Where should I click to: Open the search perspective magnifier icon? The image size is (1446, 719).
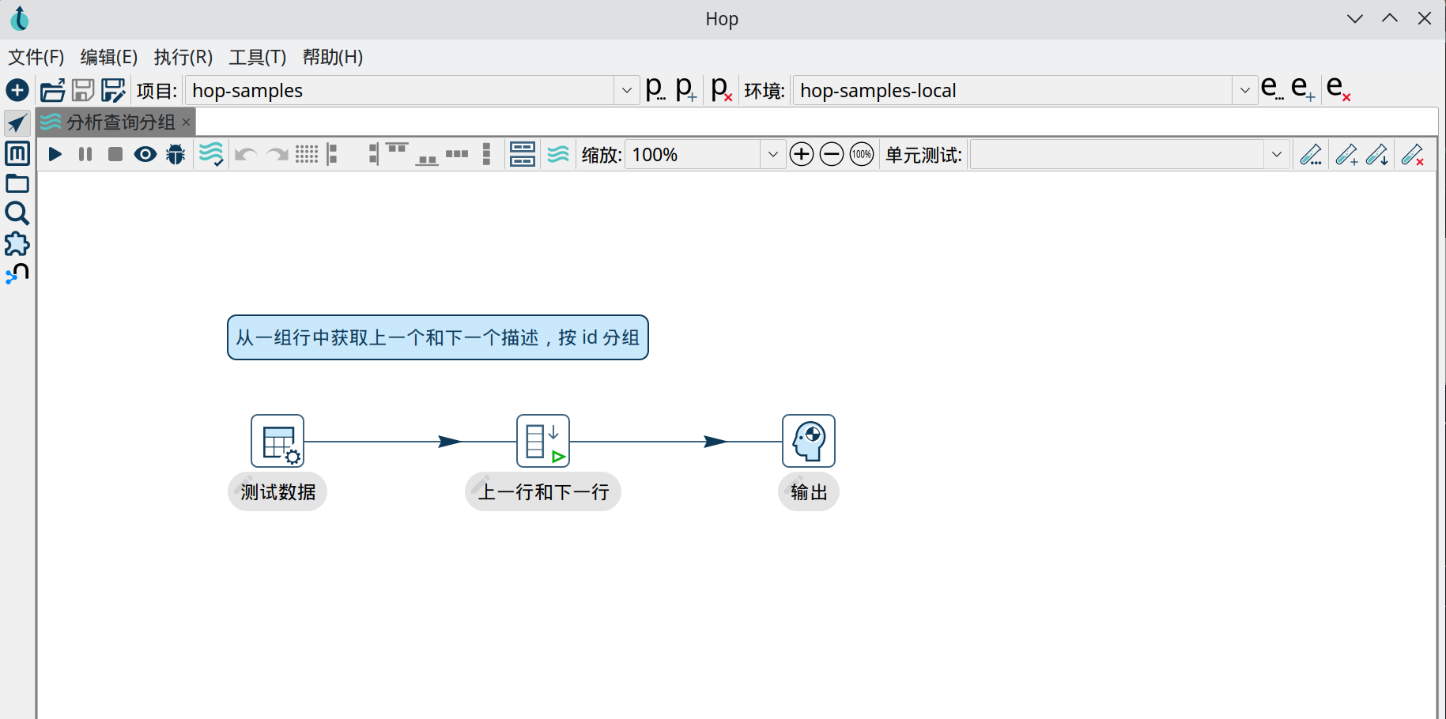[x=17, y=213]
